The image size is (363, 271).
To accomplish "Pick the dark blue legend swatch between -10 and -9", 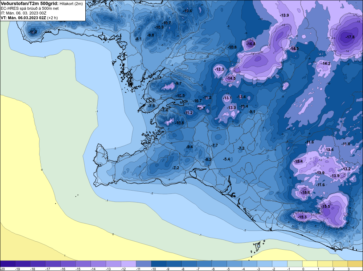I will 159,264.
